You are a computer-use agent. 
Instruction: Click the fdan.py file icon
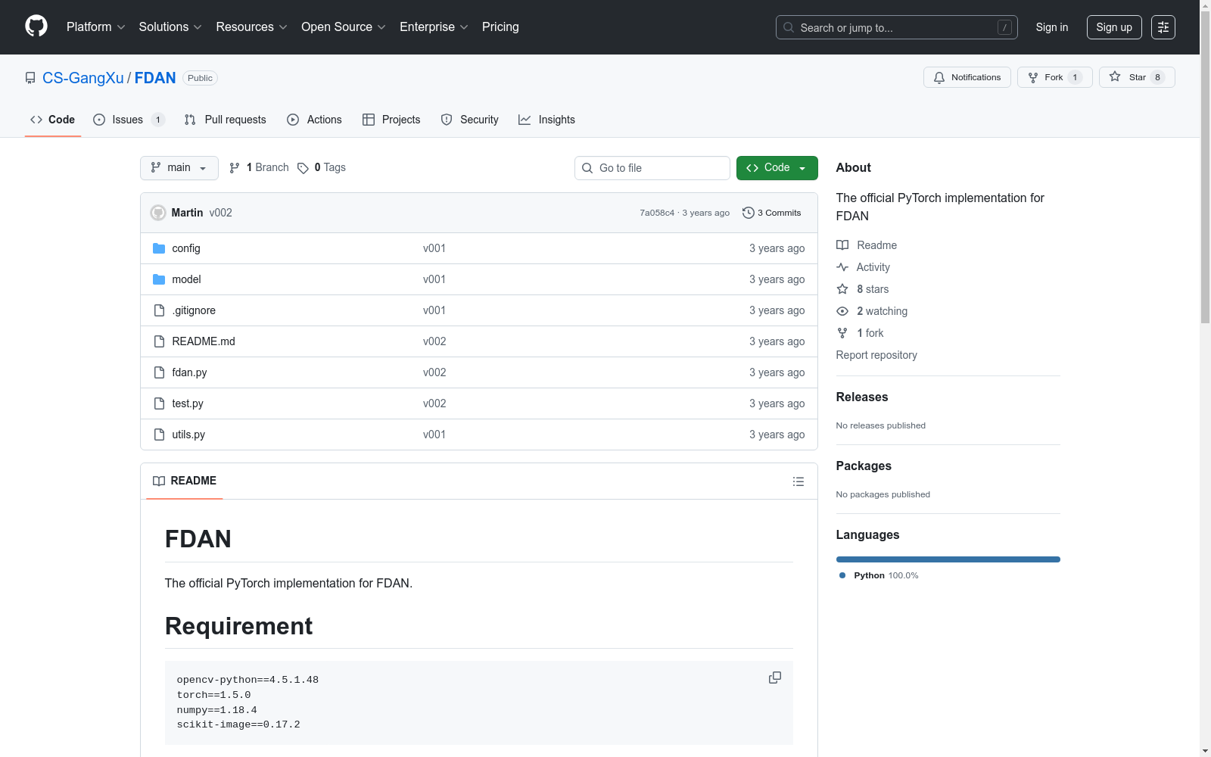[x=159, y=372]
